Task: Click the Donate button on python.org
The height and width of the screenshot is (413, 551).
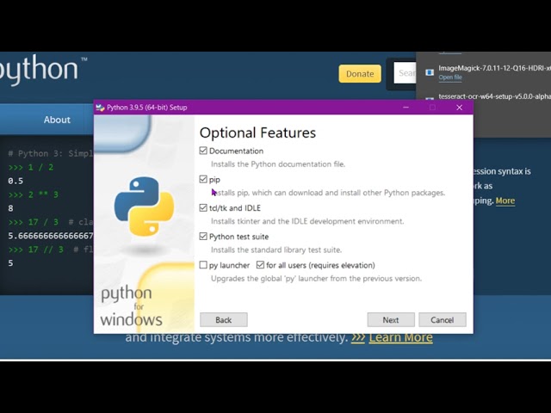Action: pos(360,74)
